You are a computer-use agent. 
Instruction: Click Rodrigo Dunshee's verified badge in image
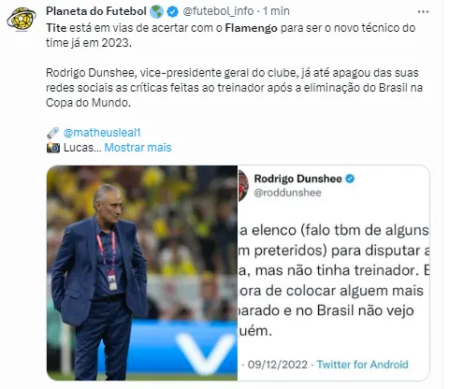[x=350, y=179]
